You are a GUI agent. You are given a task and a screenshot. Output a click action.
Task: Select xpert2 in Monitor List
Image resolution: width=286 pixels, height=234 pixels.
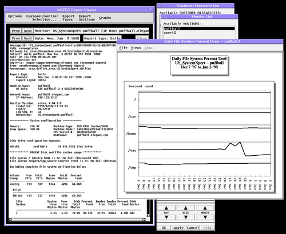pyautogui.click(x=199, y=33)
